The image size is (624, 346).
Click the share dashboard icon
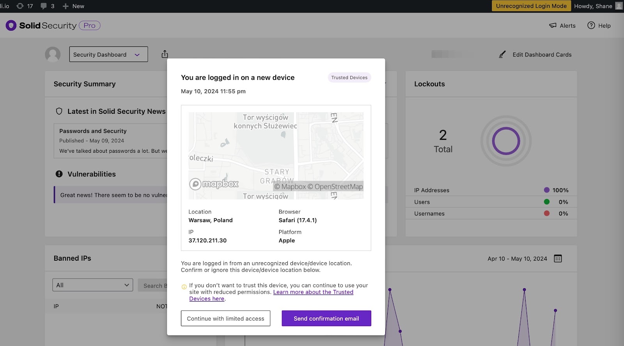(x=165, y=54)
